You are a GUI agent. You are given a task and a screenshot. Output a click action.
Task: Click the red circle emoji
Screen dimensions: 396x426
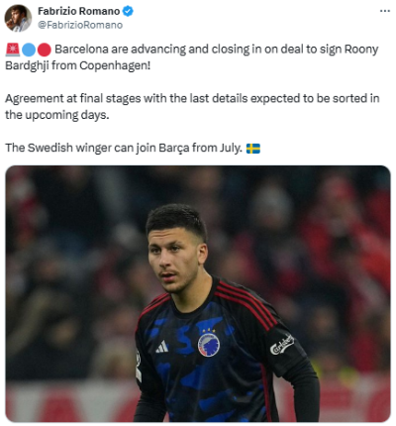pos(45,50)
